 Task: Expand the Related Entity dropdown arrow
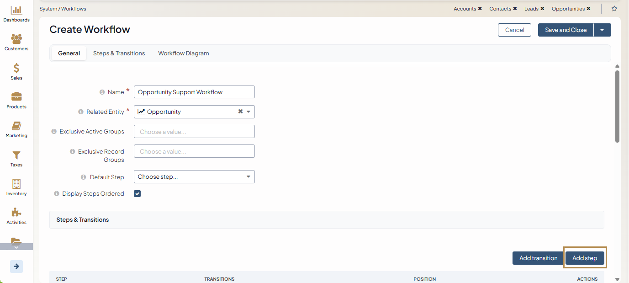(248, 112)
